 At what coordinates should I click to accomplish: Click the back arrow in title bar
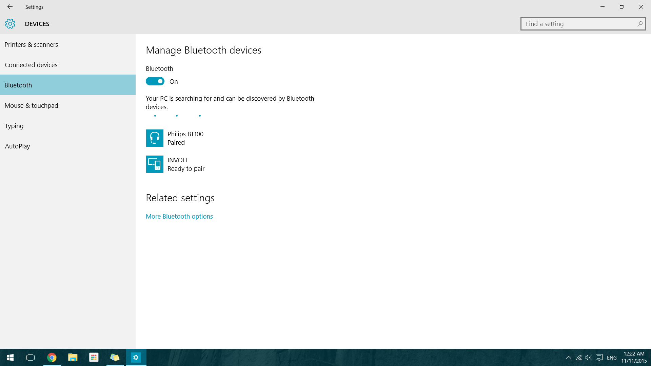point(10,7)
